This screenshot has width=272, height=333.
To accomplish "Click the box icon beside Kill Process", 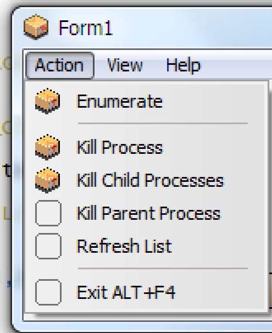I will (x=48, y=147).
